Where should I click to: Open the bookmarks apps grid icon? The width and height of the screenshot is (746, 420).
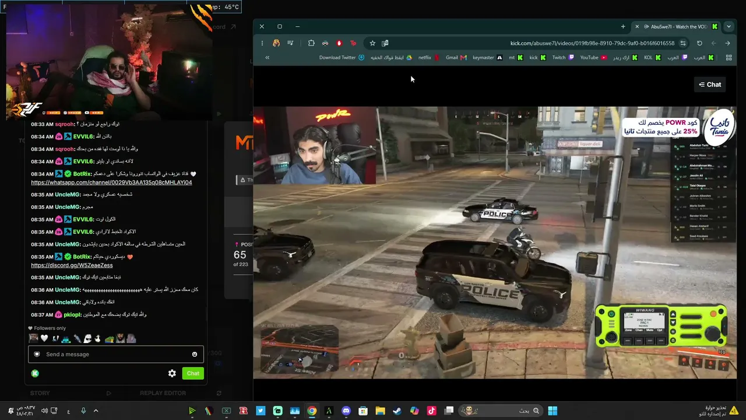pos(729,58)
